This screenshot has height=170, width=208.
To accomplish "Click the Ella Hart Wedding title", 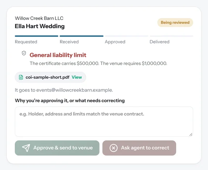I will [40, 26].
